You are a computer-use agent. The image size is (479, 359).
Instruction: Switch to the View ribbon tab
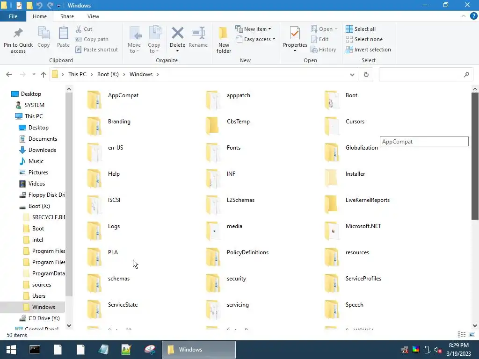93,16
